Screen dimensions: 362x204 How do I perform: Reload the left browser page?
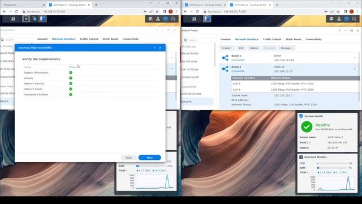(x=16, y=11)
